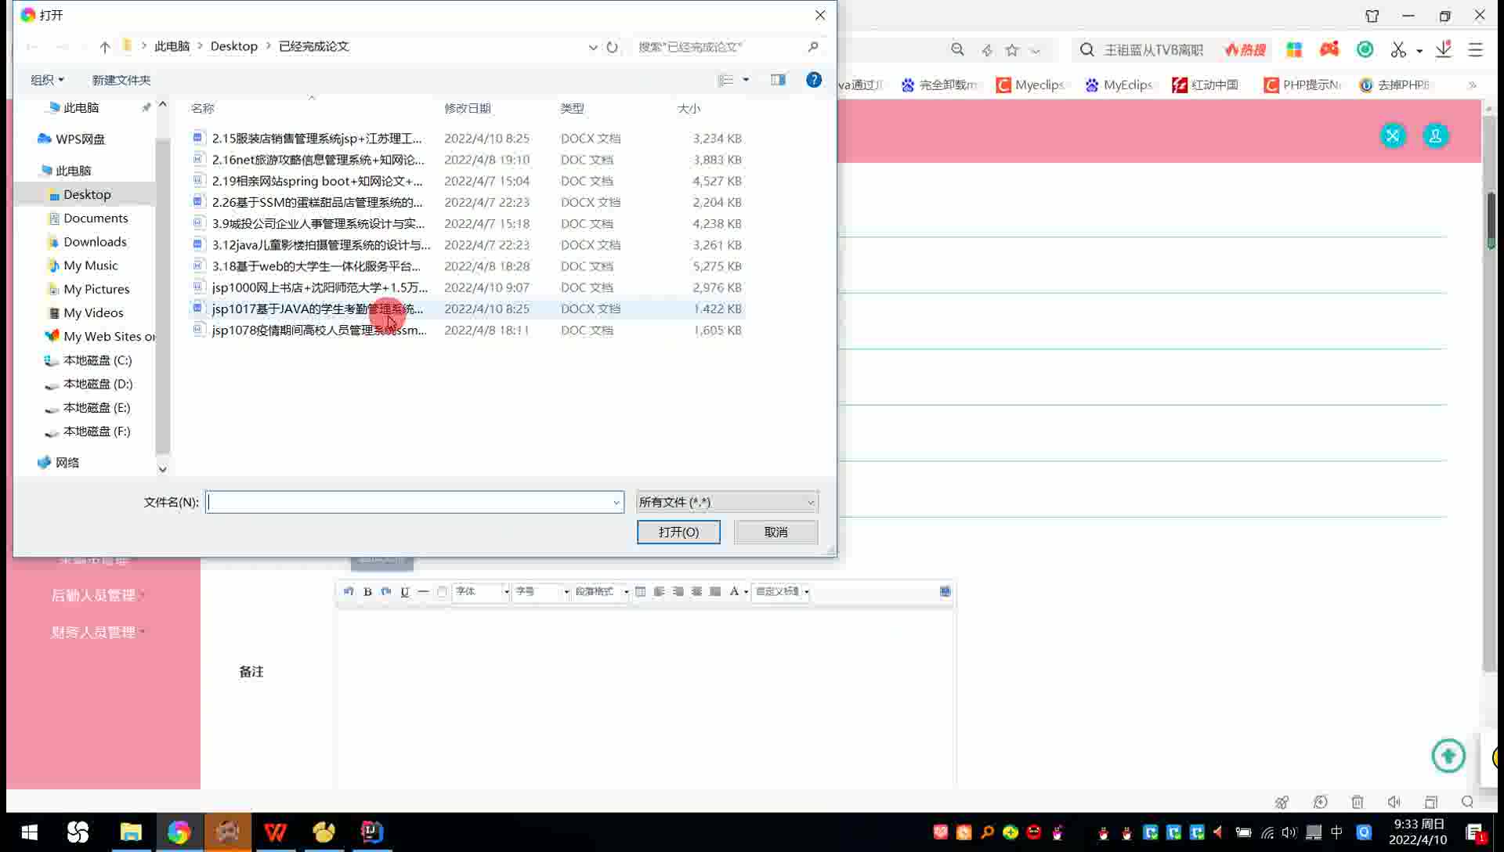This screenshot has height=852, width=1504.
Task: Click the browser bookmark star icon
Action: tap(1012, 50)
